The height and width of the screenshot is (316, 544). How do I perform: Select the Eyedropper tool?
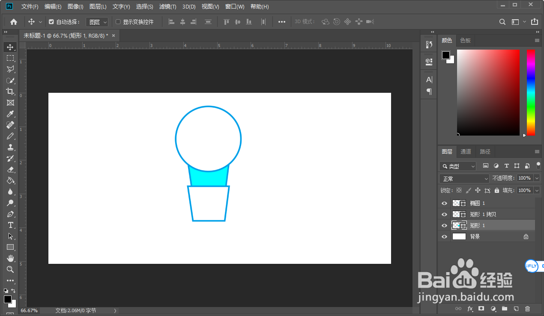(x=10, y=114)
